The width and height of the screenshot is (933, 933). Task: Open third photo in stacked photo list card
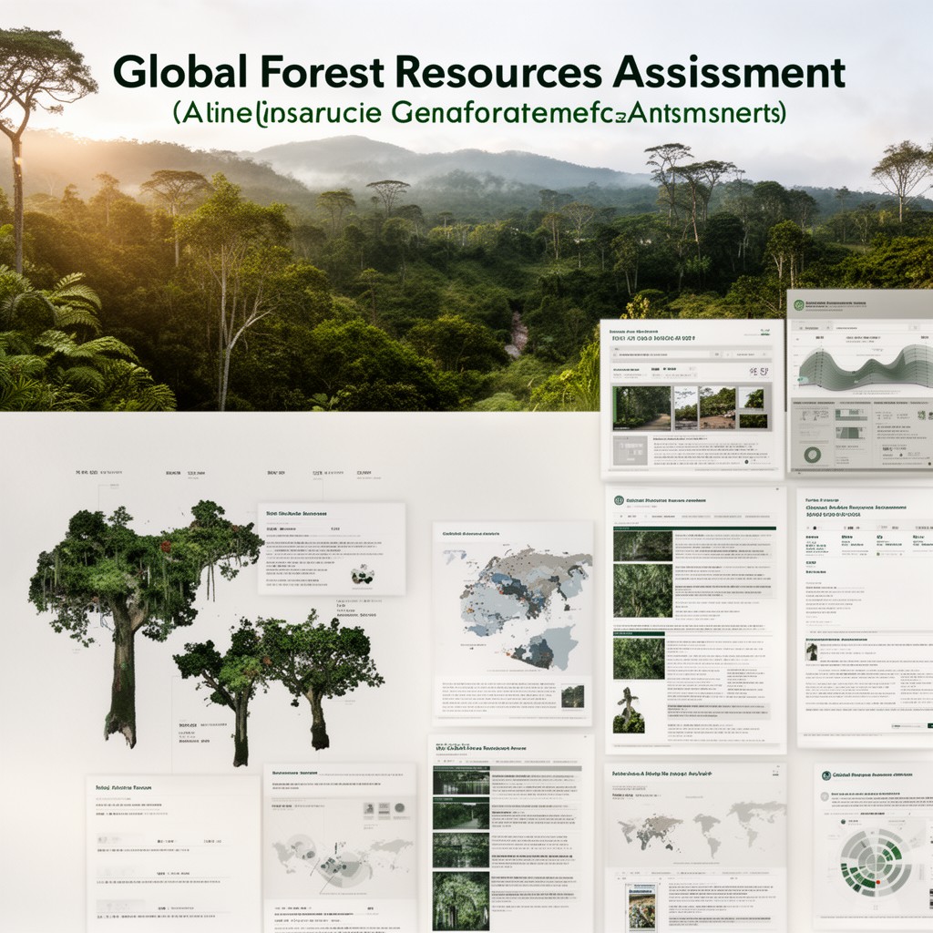(460, 850)
